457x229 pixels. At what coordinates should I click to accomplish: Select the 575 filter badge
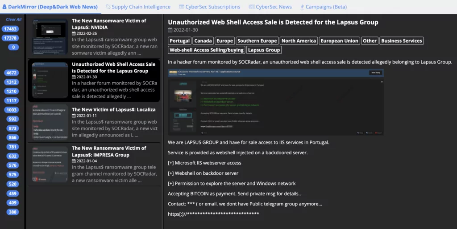(12, 175)
